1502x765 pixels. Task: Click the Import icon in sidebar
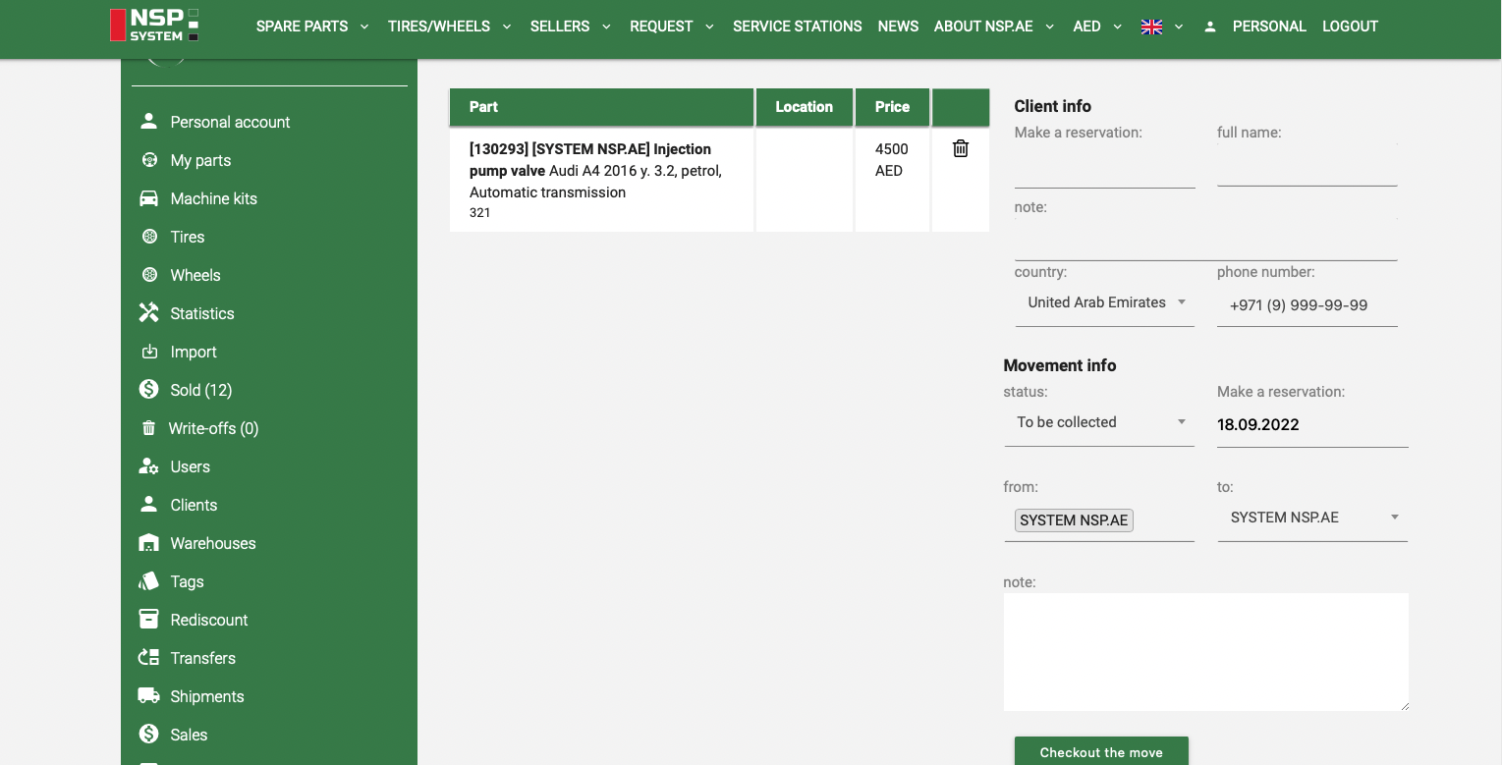[x=148, y=352]
